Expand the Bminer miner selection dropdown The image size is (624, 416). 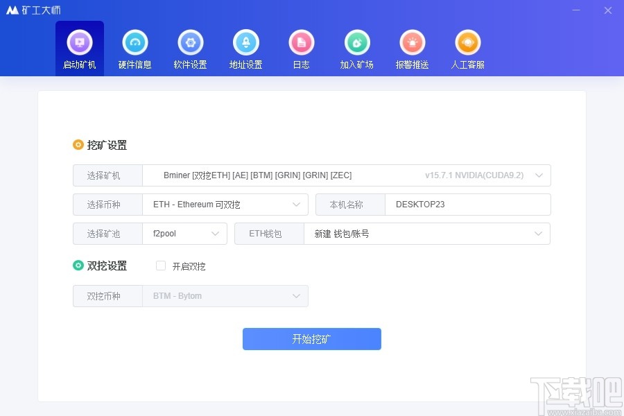(539, 175)
